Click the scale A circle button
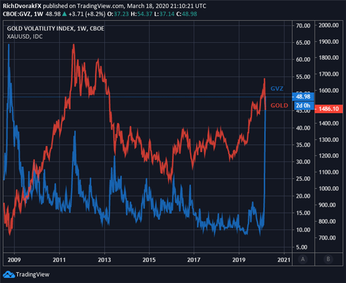Screen dimensions: 346x283 (303, 259)
